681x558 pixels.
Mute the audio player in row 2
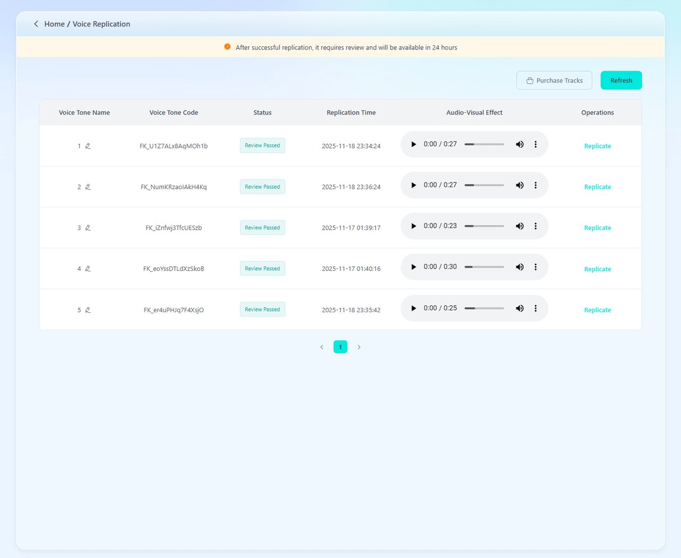(520, 185)
